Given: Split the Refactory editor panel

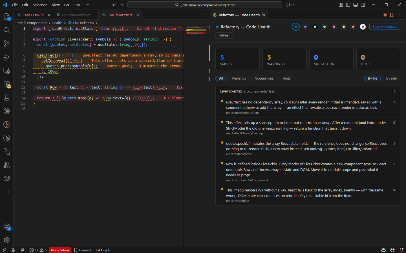Looking at the screenshot, I should coord(392,15).
